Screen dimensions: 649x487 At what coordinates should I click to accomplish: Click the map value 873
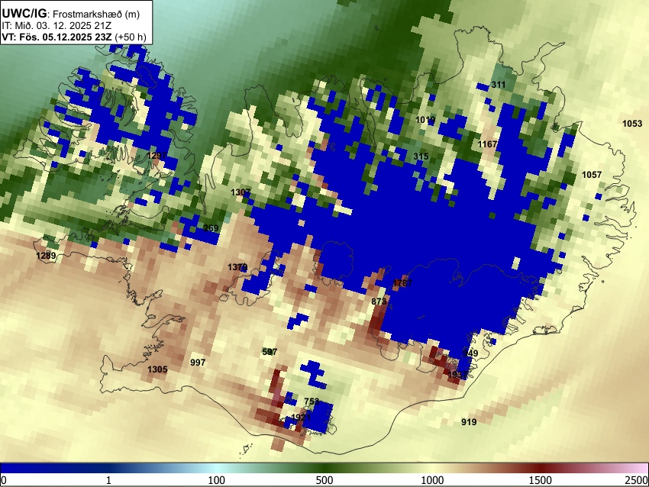point(379,302)
